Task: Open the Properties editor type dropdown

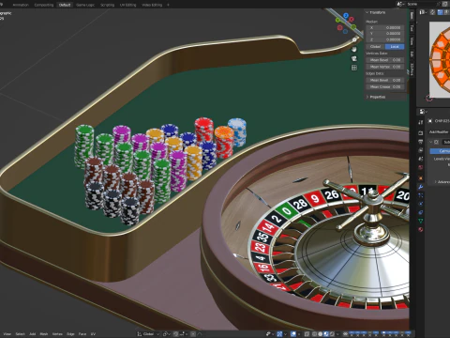Action: coord(423,112)
